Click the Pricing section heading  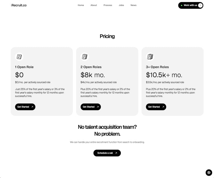[107, 36]
